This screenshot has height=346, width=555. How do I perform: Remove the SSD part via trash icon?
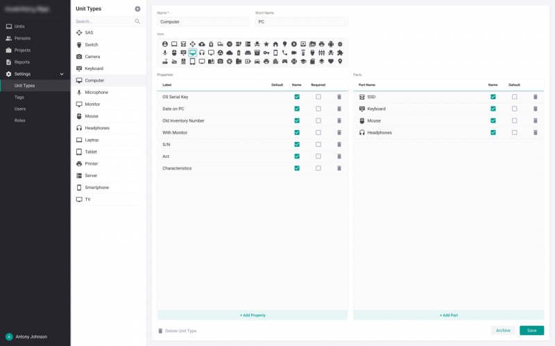point(536,97)
